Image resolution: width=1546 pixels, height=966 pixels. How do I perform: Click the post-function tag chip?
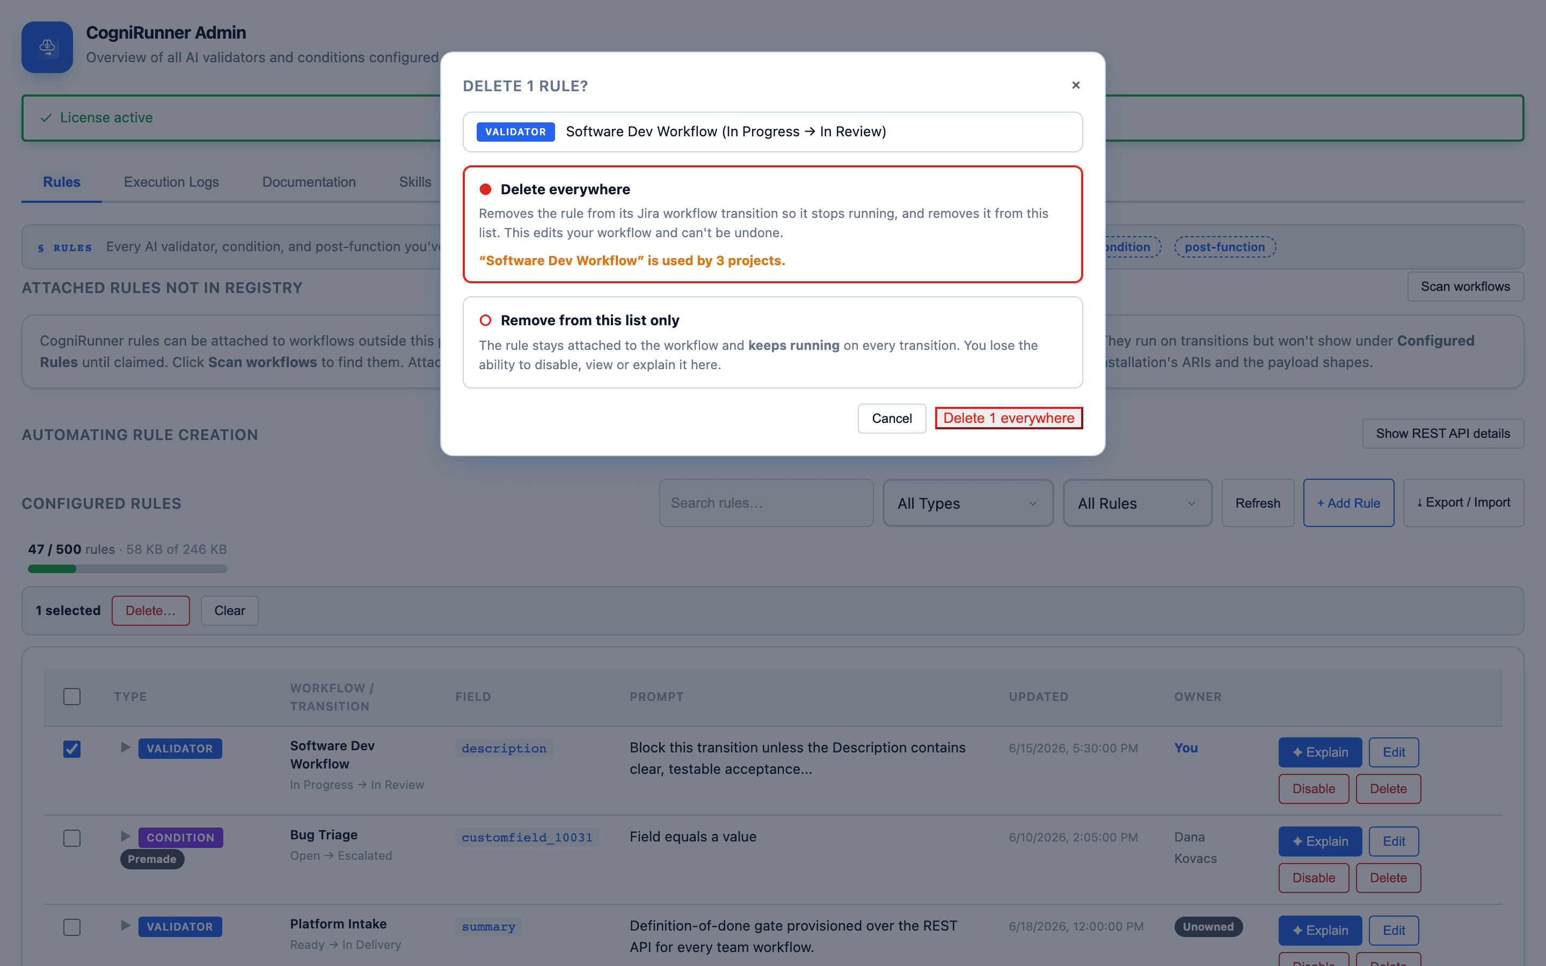coord(1224,247)
